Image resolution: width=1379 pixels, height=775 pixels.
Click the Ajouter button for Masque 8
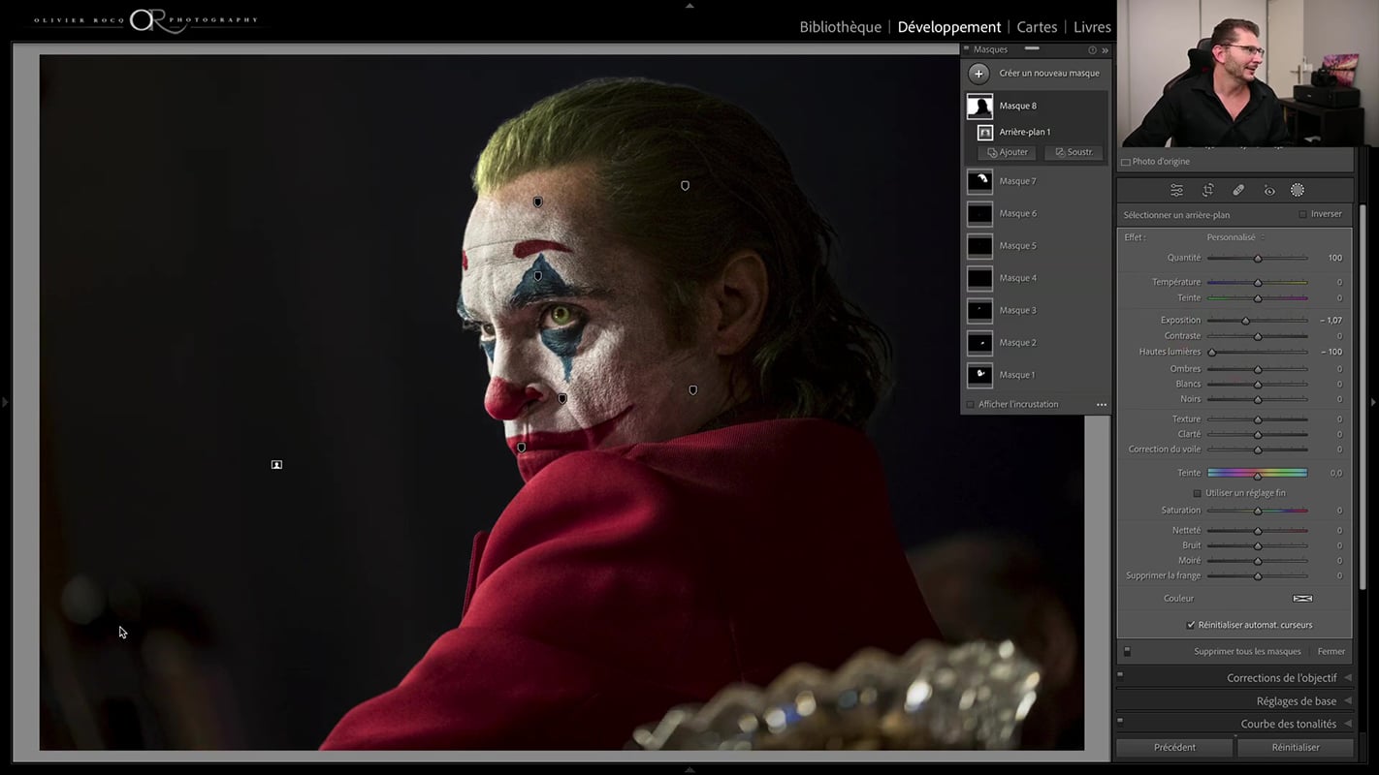click(1007, 153)
